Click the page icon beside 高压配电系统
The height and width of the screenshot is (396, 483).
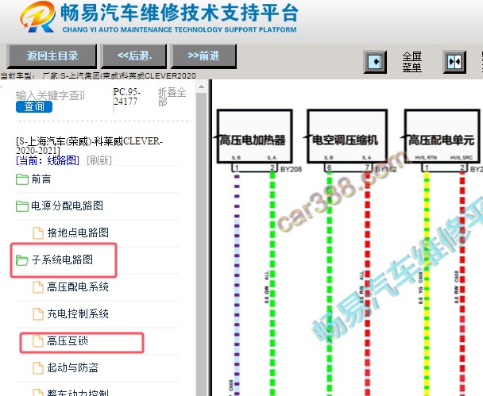tap(38, 287)
